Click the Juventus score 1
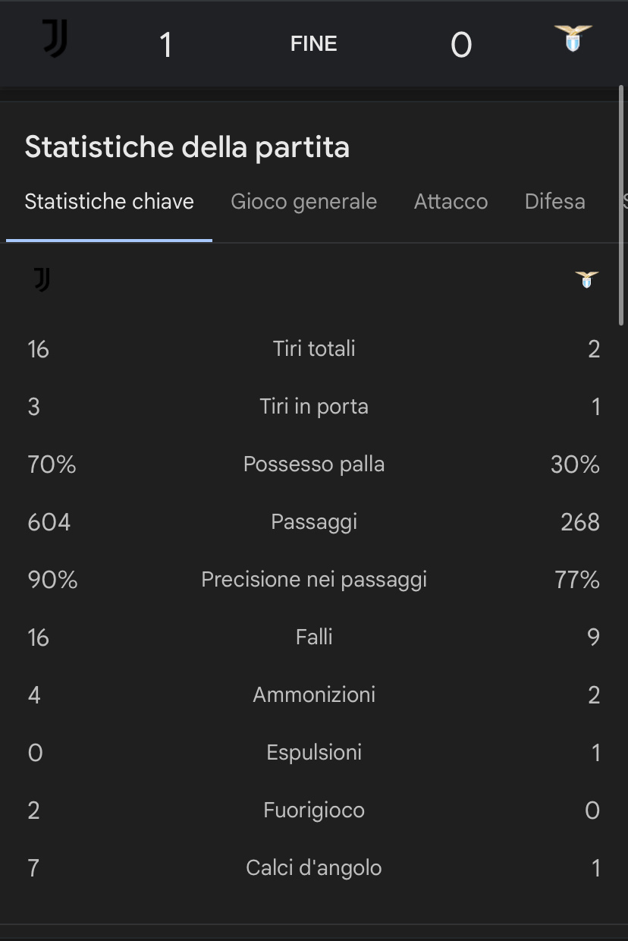 click(x=165, y=45)
